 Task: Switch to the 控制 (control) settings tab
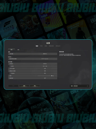46,46
